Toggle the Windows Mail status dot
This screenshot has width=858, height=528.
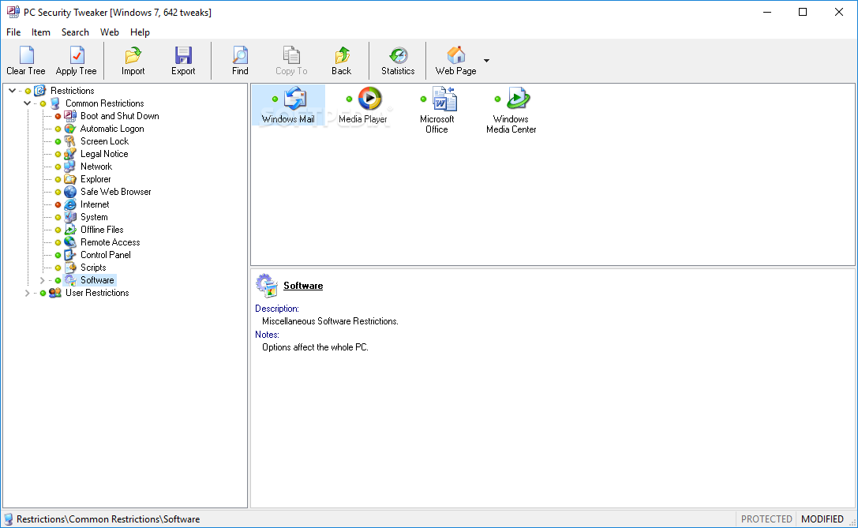pos(275,99)
